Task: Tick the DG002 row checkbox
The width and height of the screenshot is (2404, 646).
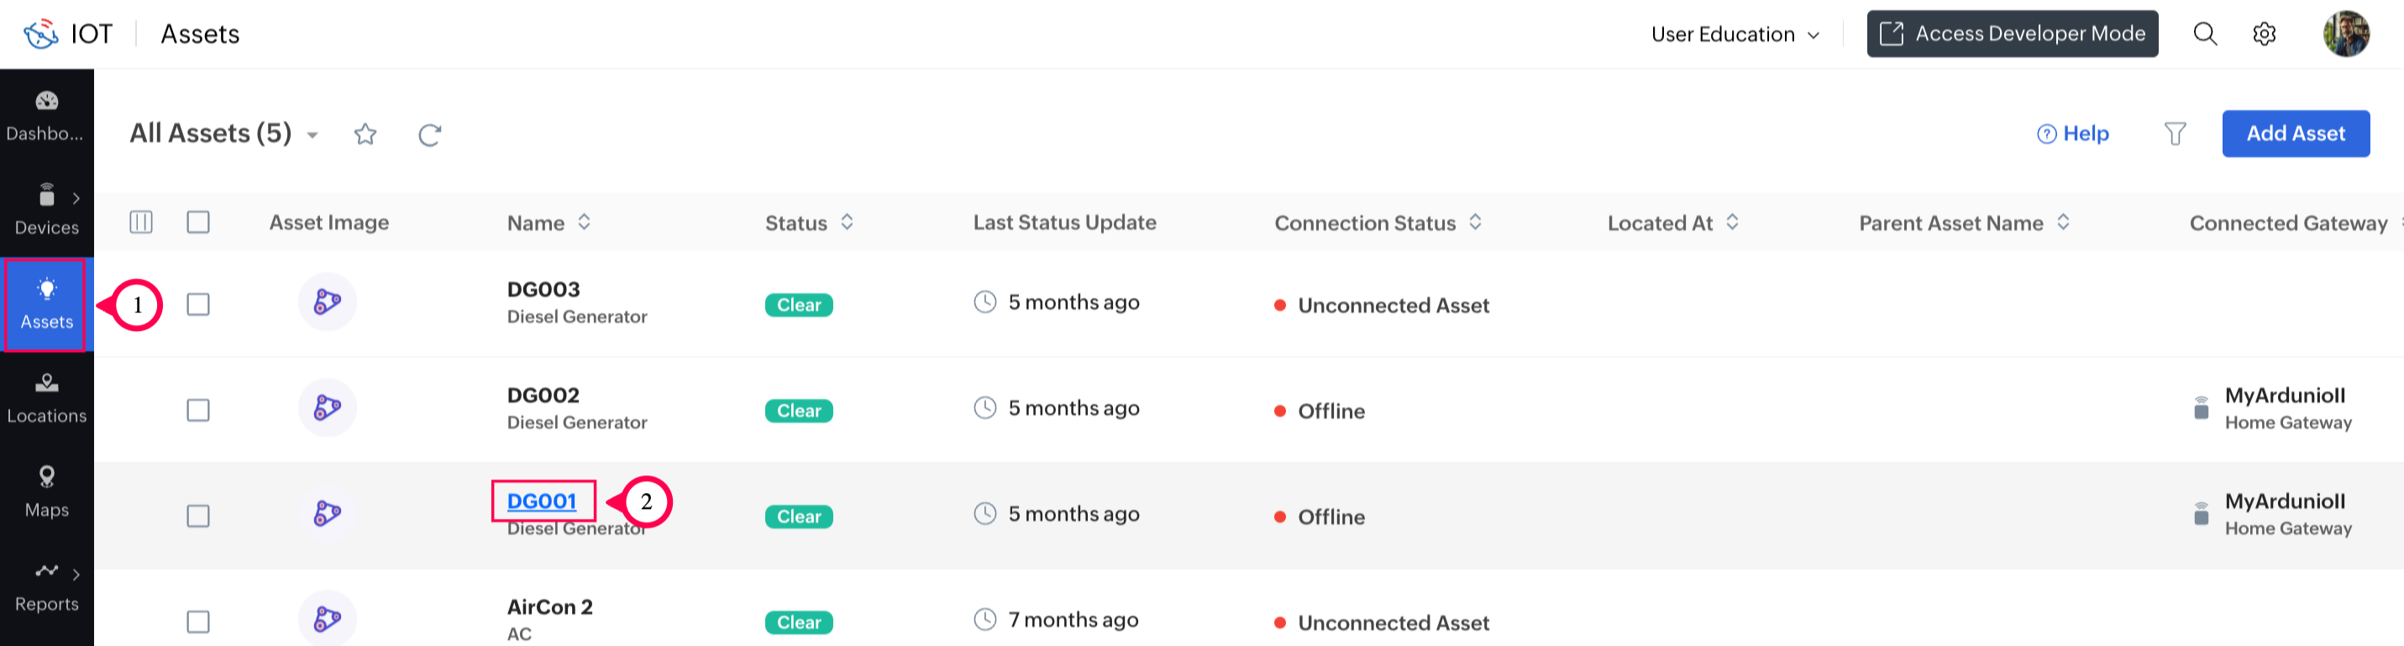Action: tap(198, 411)
